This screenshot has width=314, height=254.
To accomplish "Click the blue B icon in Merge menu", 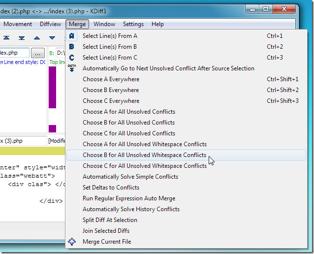I will point(72,47).
